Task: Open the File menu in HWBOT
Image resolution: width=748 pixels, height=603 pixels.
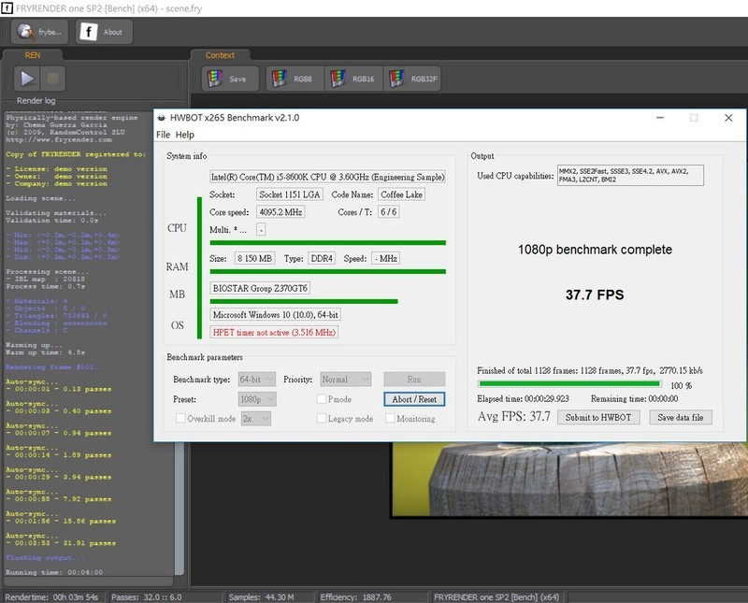Action: tap(164, 136)
